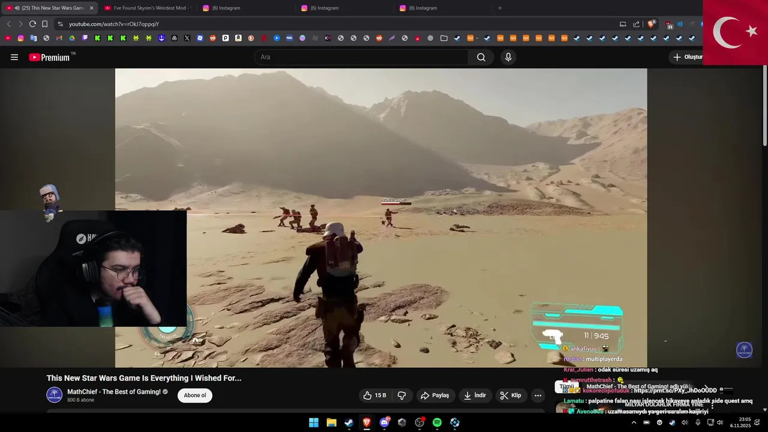Viewport: 768px width, 432px height.
Task: Subscribe using Abone ol button
Action: coord(195,395)
